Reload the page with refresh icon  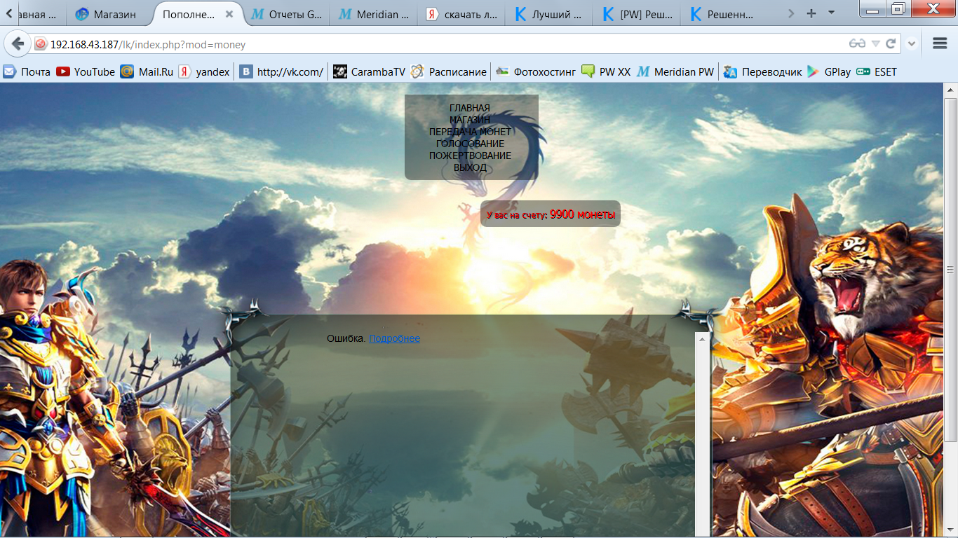891,43
